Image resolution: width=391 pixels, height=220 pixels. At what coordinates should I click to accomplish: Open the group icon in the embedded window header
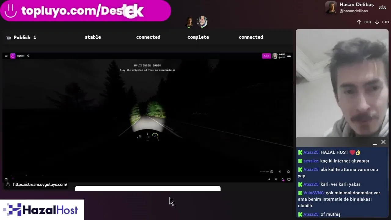tap(289, 56)
